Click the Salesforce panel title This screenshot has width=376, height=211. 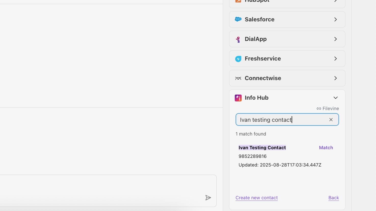(260, 20)
